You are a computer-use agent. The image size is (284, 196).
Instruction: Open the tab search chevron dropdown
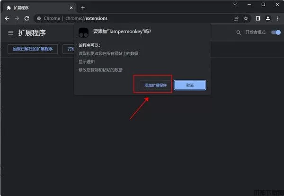click(x=235, y=4)
